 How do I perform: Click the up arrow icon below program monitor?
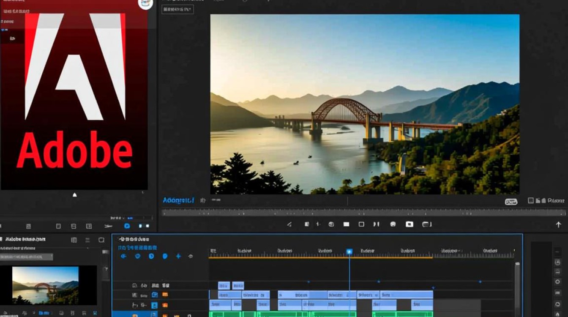[x=558, y=225]
